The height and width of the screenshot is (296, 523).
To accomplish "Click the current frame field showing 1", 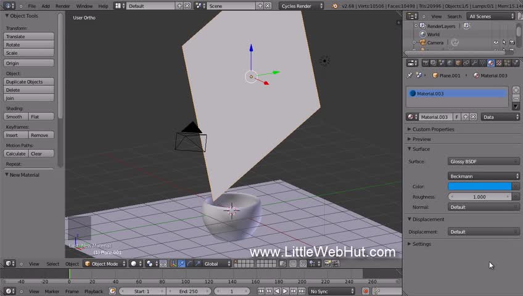I will point(231,291).
